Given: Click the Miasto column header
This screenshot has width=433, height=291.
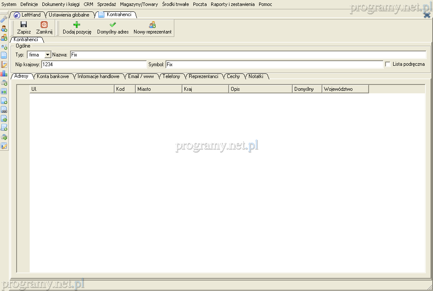Looking at the screenshot, I should pos(159,89).
